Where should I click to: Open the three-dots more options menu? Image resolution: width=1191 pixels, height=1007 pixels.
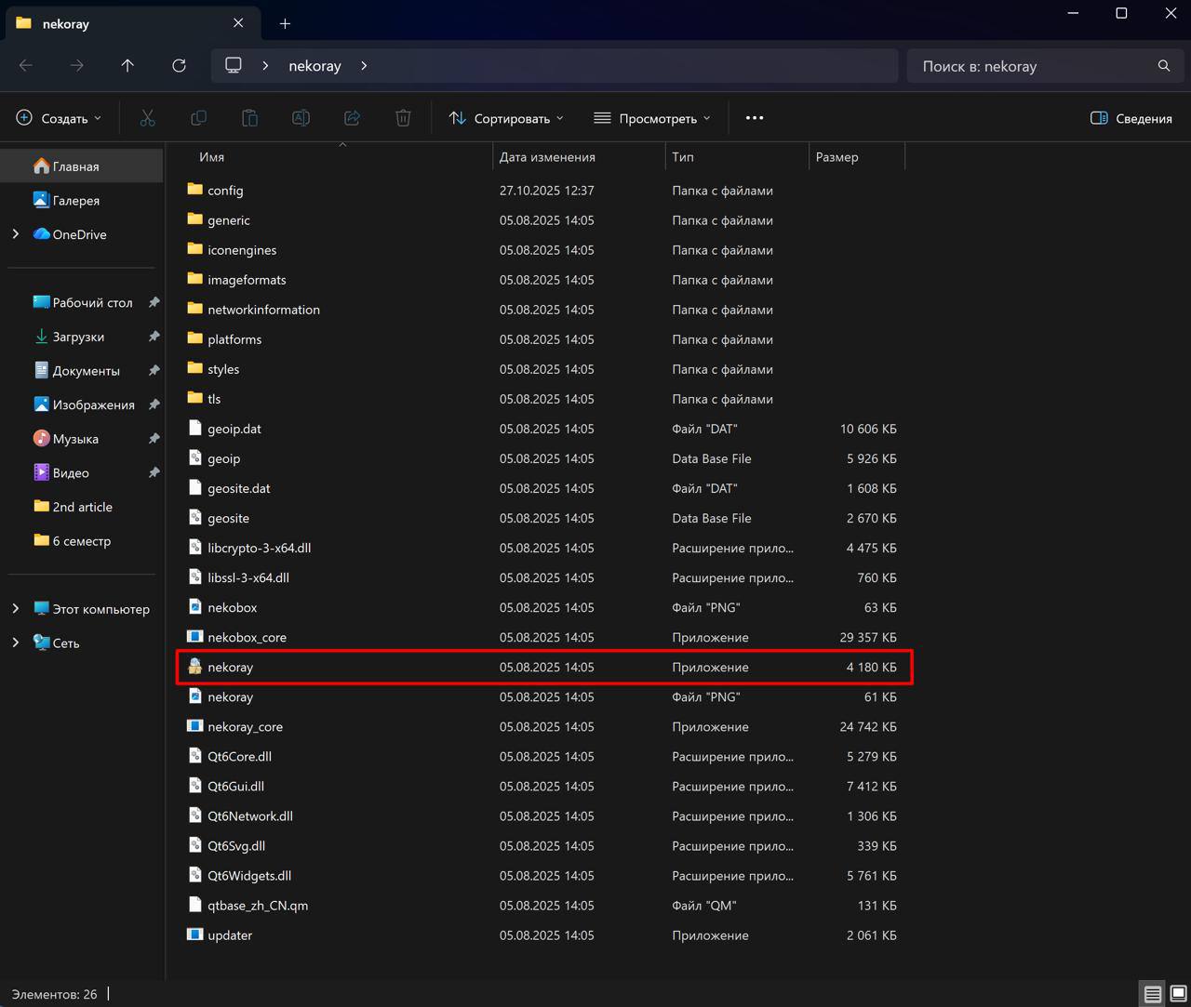coord(755,118)
